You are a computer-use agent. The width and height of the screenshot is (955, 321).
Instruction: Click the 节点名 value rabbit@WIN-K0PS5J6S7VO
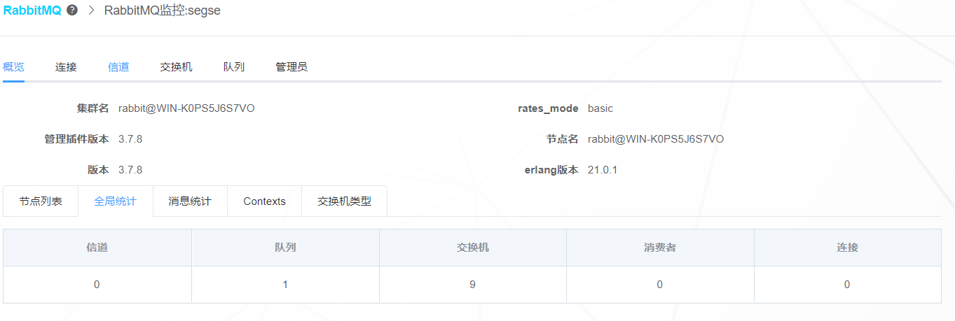656,139
